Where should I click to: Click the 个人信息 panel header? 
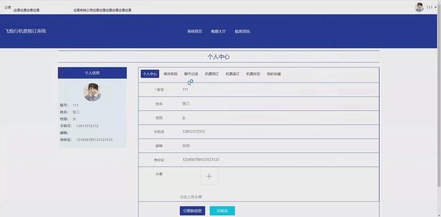[x=92, y=73]
